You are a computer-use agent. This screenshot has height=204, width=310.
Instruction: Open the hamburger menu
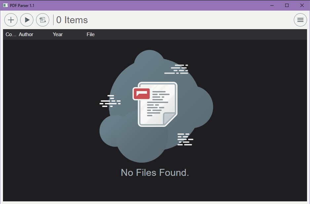(x=300, y=20)
